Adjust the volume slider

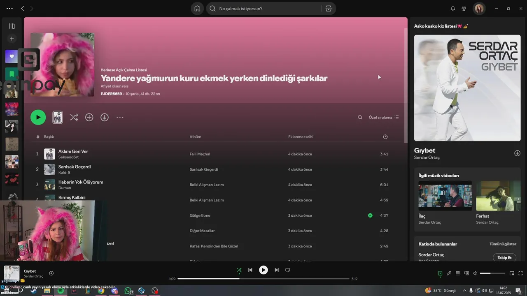click(492, 273)
